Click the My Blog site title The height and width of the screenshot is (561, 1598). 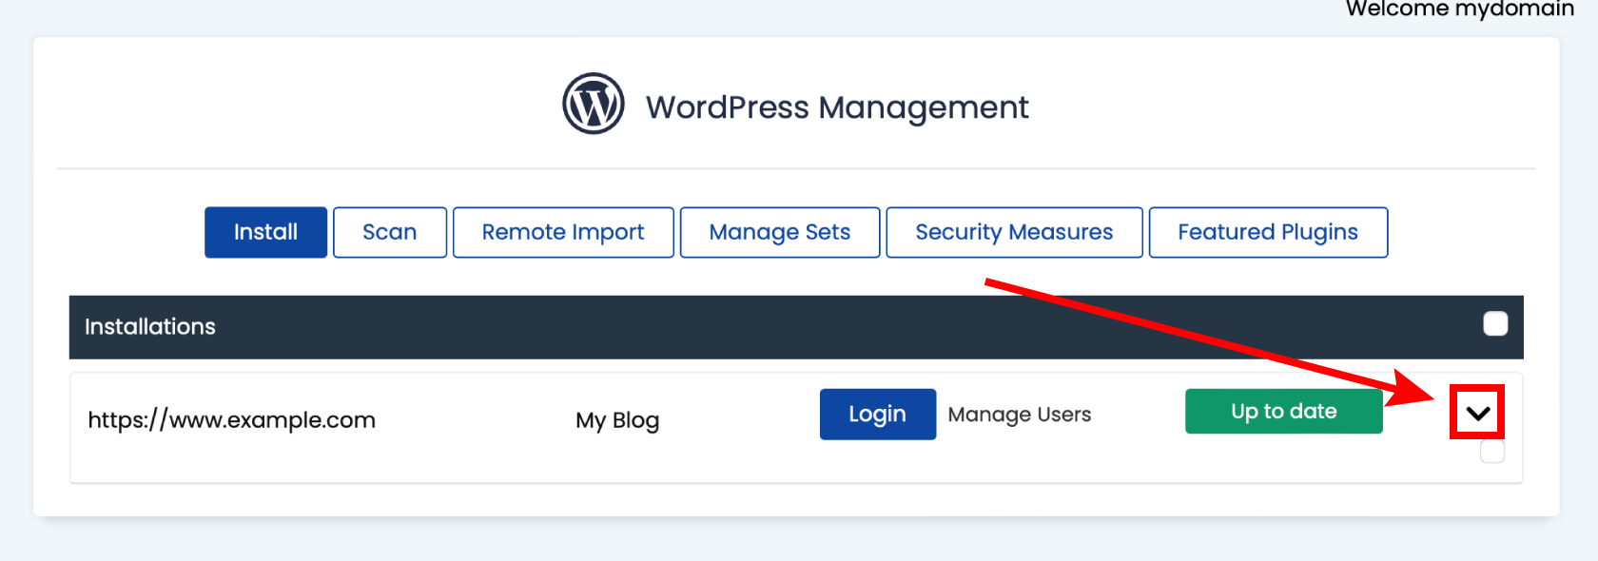pyautogui.click(x=617, y=420)
